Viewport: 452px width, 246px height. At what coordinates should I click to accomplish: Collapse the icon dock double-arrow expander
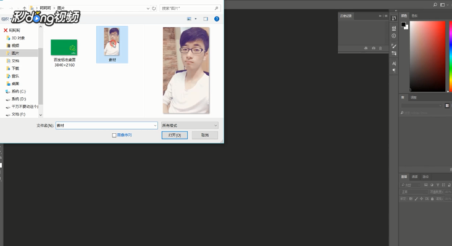[396, 11]
